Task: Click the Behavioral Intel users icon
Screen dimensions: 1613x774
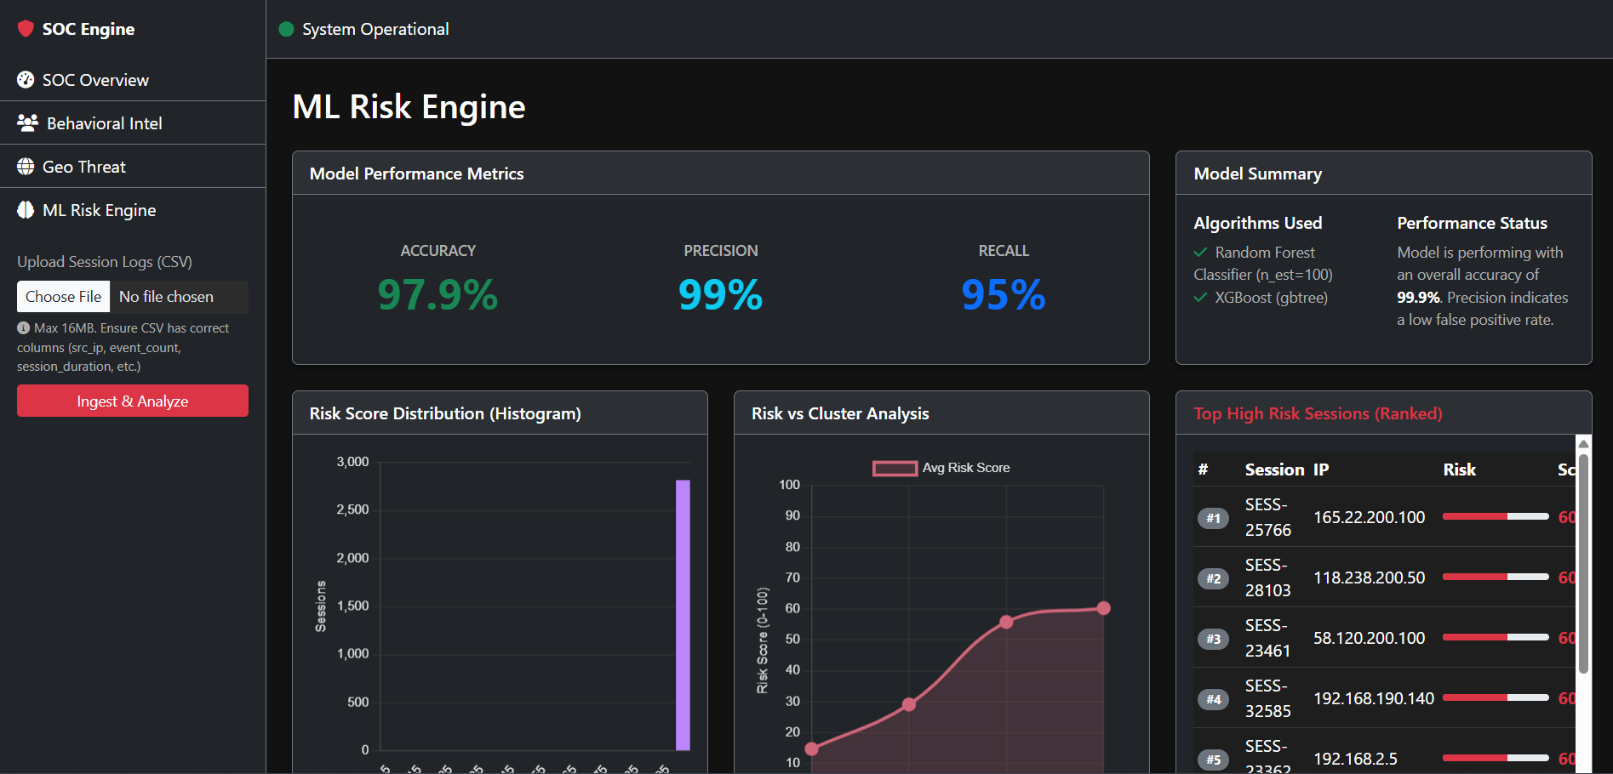Action: tap(27, 123)
